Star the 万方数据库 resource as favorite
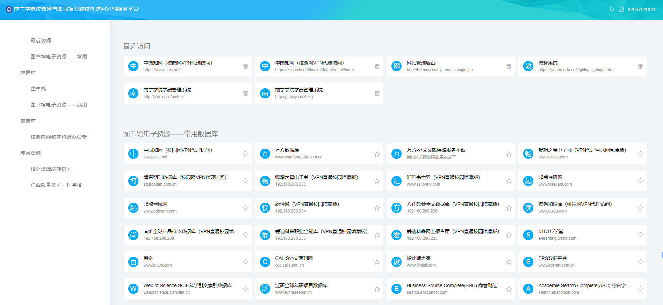Screen dimensions: 663x305 click(377, 154)
